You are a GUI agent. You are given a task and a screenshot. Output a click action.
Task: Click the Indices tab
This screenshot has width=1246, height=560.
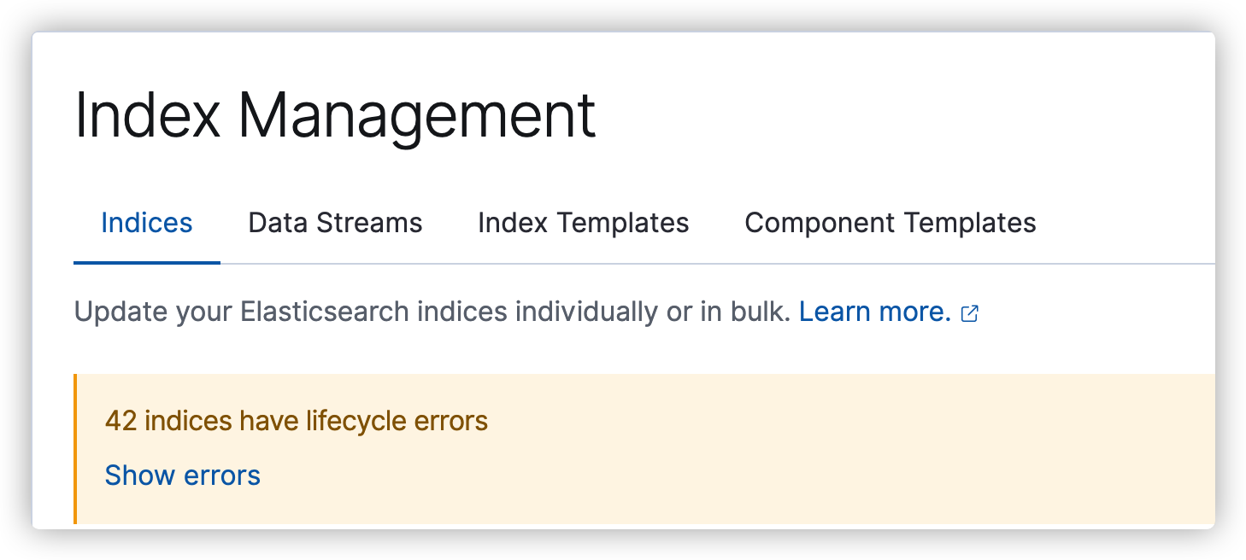click(x=147, y=223)
